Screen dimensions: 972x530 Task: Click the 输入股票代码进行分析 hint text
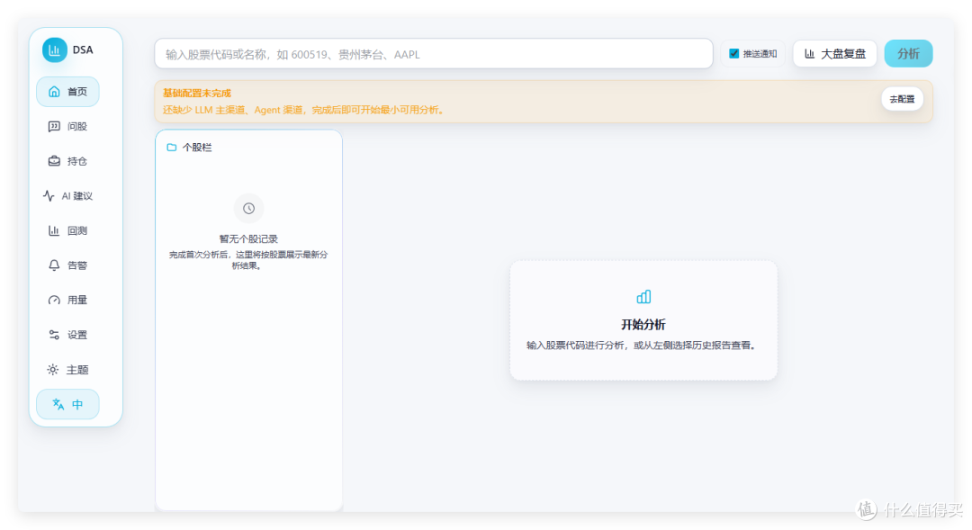(x=643, y=346)
